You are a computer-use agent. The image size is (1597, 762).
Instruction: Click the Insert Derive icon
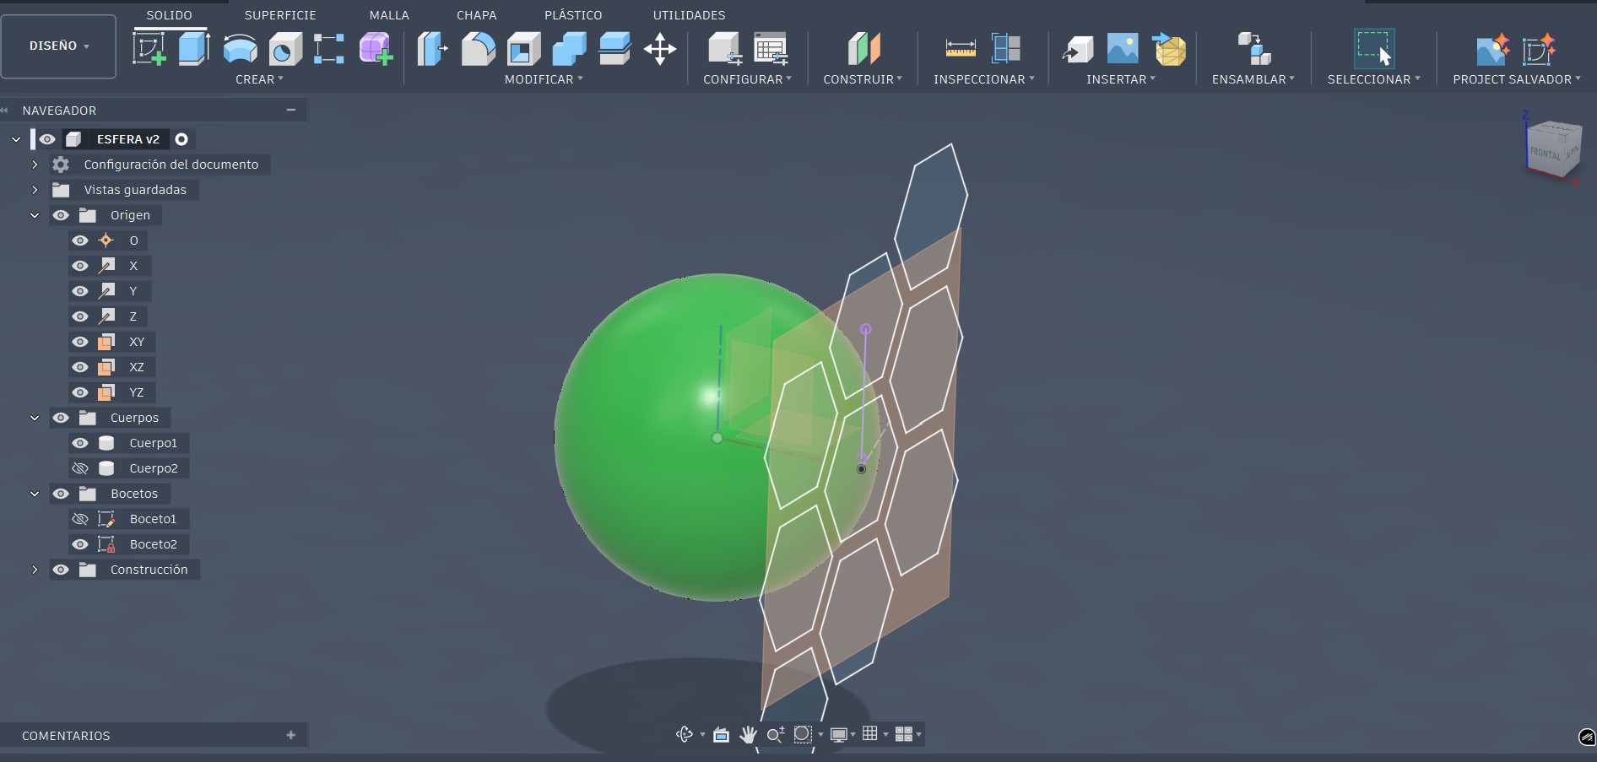coord(1078,49)
